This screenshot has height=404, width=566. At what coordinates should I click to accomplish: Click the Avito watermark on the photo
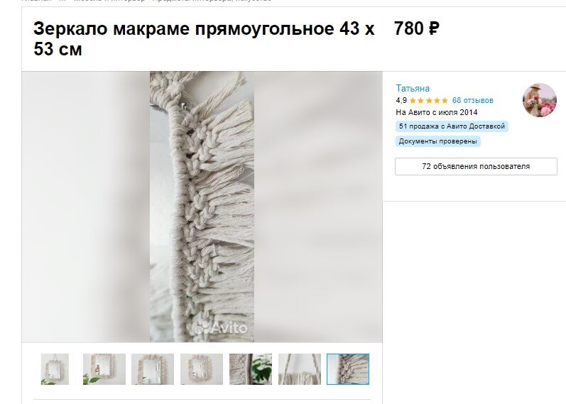(x=222, y=327)
